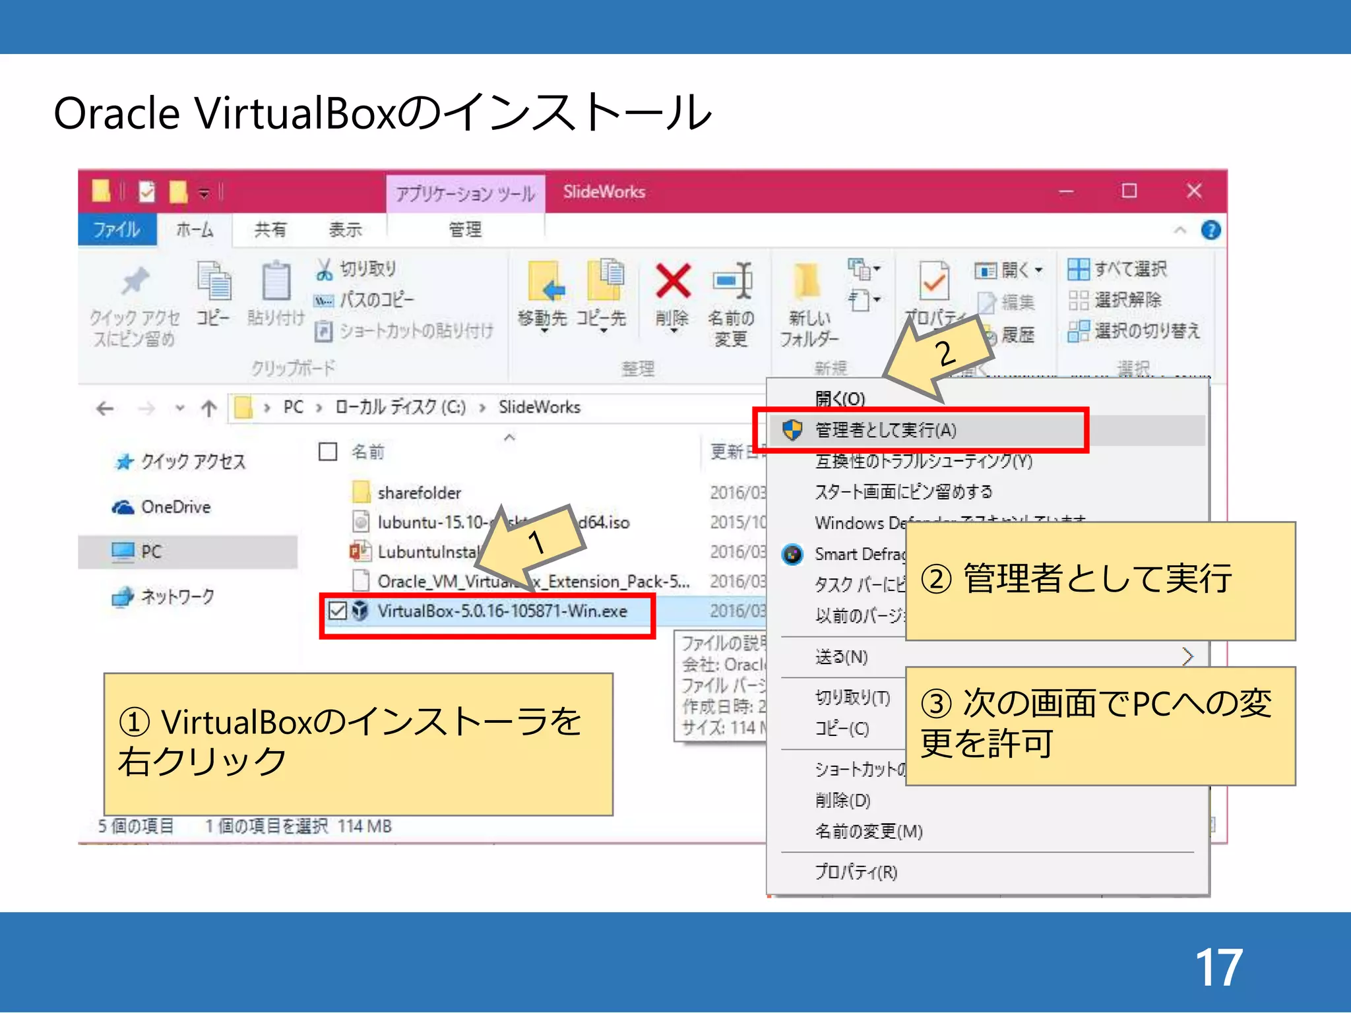
Task: Click Select None in ribbon
Action: coord(1115,300)
